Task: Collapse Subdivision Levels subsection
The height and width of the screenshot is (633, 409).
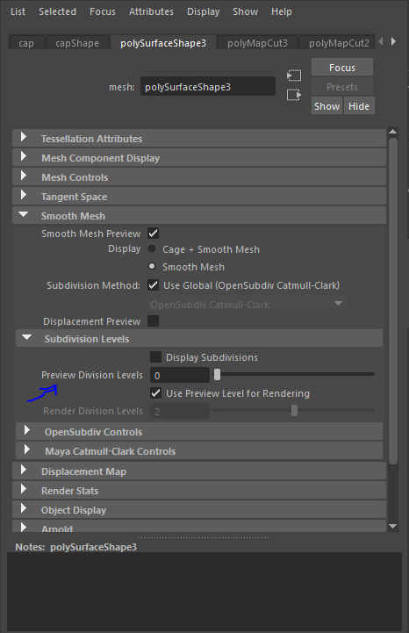Action: click(199, 339)
